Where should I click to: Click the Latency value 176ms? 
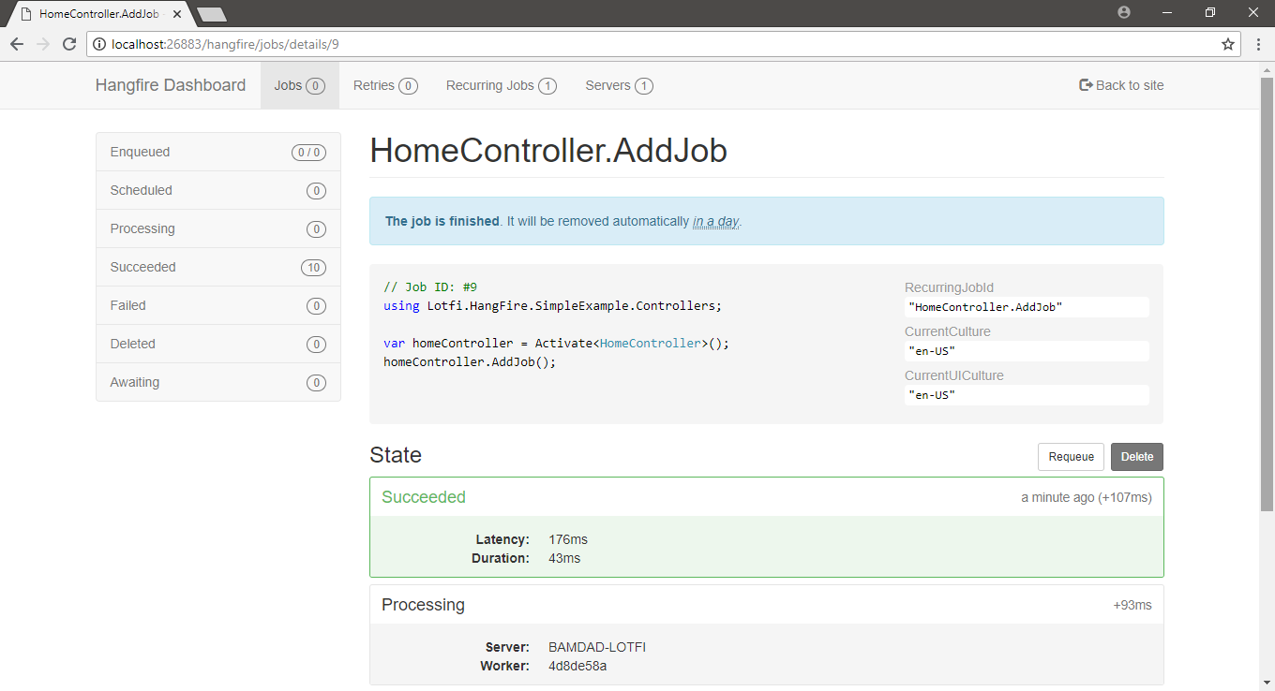tap(568, 539)
